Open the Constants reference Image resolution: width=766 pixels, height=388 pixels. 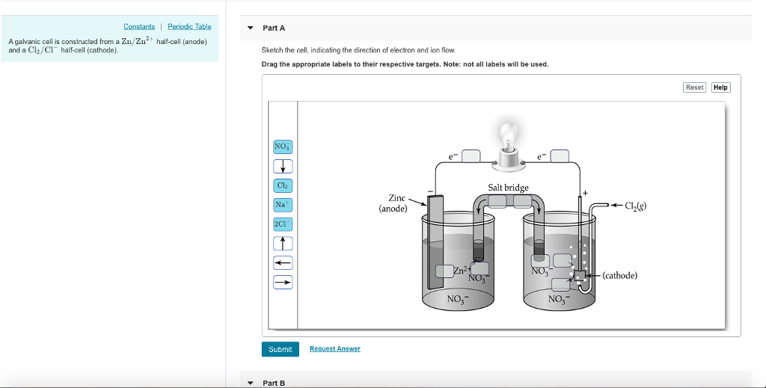(139, 27)
